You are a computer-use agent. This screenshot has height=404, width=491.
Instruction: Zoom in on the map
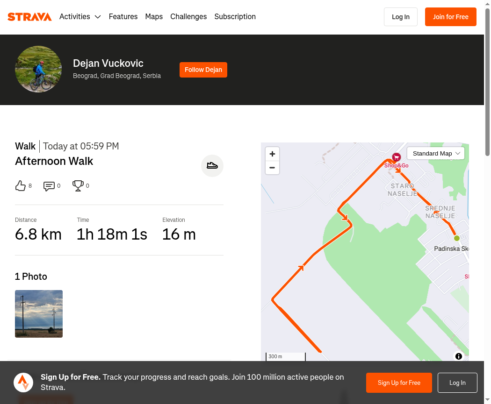click(x=272, y=154)
